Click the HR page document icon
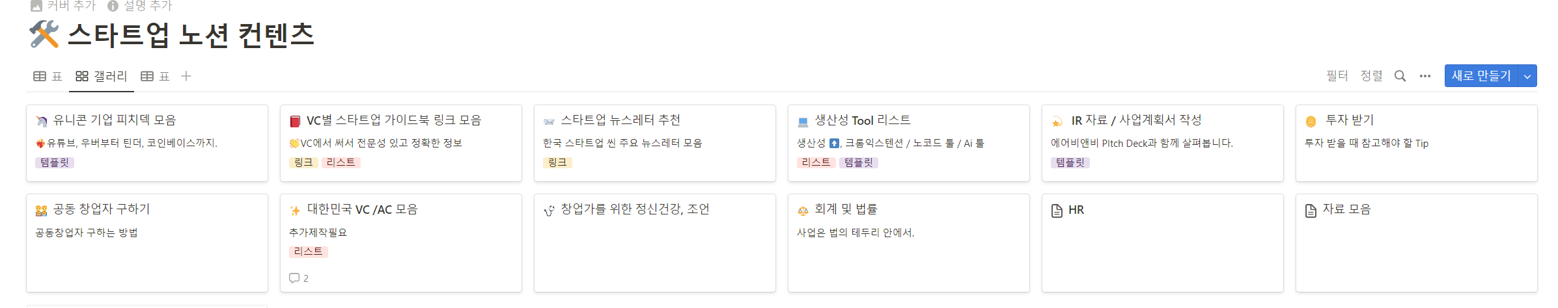Screen dimensions: 1558x308 point(1057,211)
